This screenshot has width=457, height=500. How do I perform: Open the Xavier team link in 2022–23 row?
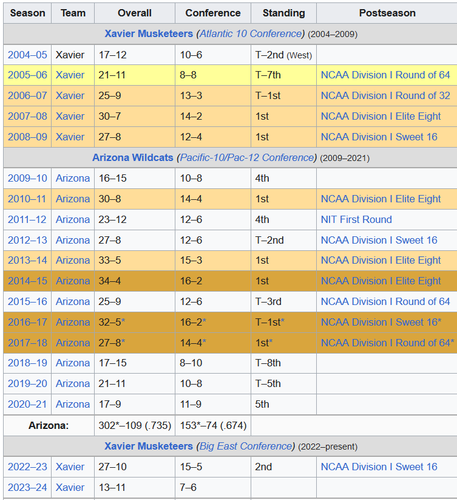70,467
